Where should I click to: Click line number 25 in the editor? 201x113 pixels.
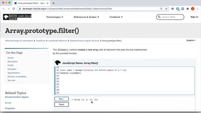coord(57,81)
